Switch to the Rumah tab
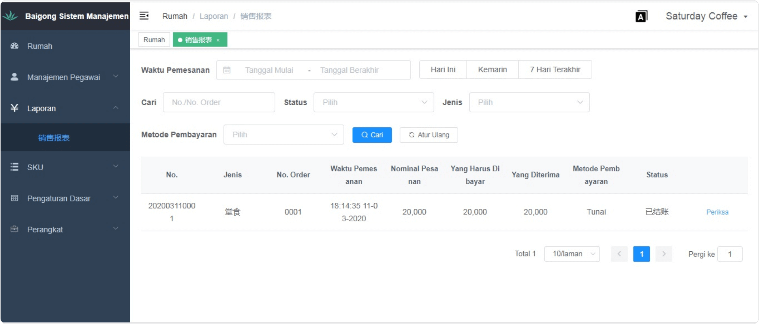The height and width of the screenshot is (324, 759). click(x=154, y=40)
